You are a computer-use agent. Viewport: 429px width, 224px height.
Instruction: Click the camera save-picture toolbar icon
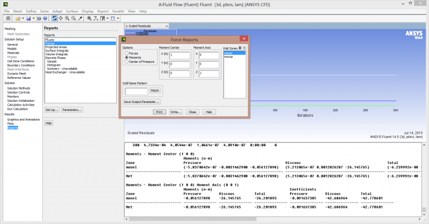point(39,18)
